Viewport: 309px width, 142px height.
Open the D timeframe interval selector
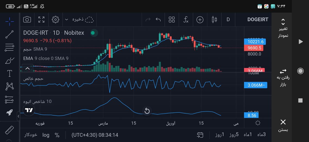(x=228, y=19)
